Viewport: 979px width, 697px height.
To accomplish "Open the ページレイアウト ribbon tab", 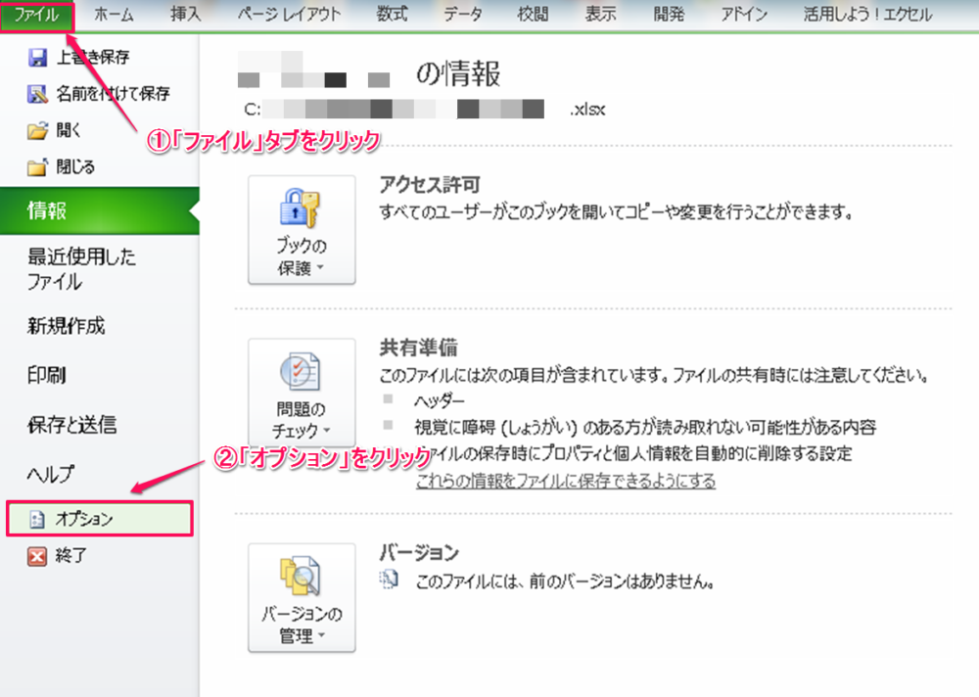I will click(x=290, y=15).
